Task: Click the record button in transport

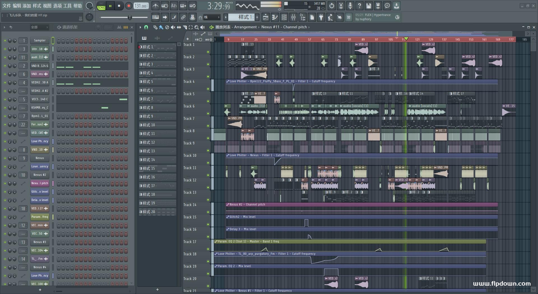Action: pos(129,6)
